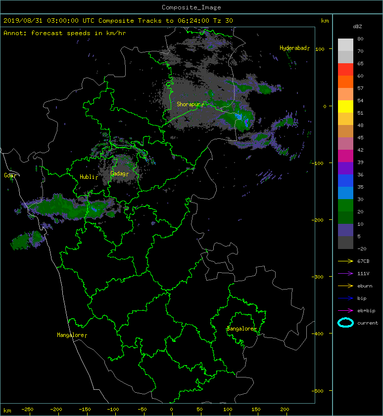The width and height of the screenshot is (383, 416).
Task: Click the 67CB legend label
Action: point(363,261)
